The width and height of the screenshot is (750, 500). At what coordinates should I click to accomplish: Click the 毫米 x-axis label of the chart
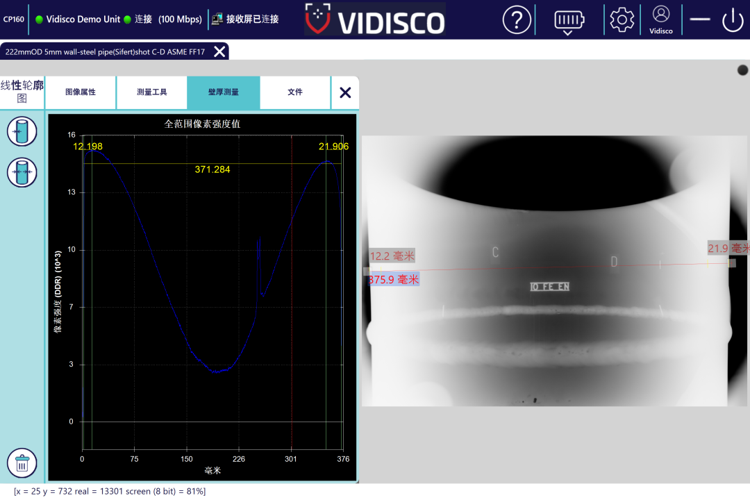coord(212,470)
